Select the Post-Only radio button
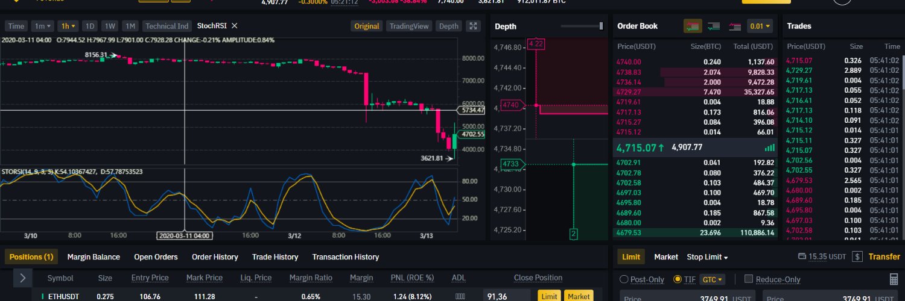The width and height of the screenshot is (905, 301). point(624,279)
